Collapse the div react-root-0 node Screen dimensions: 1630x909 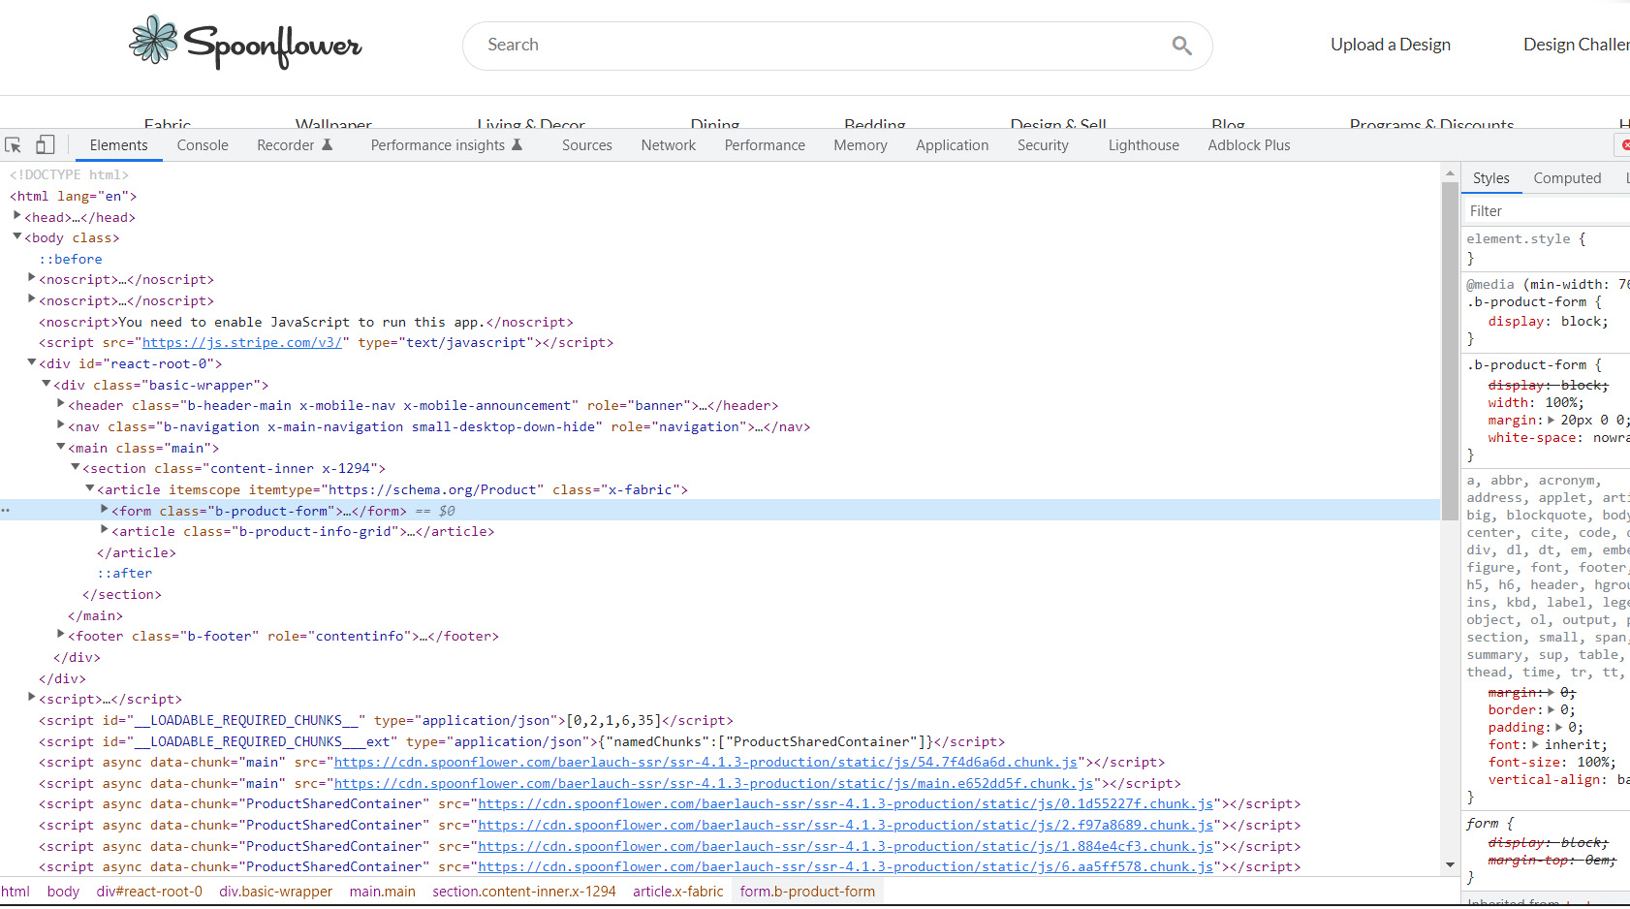pos(32,362)
